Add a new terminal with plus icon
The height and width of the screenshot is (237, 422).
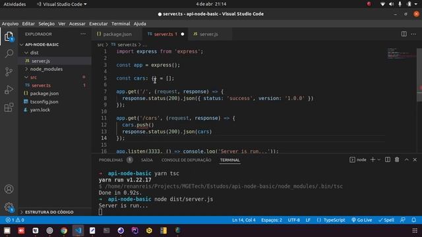pyautogui.click(x=373, y=159)
